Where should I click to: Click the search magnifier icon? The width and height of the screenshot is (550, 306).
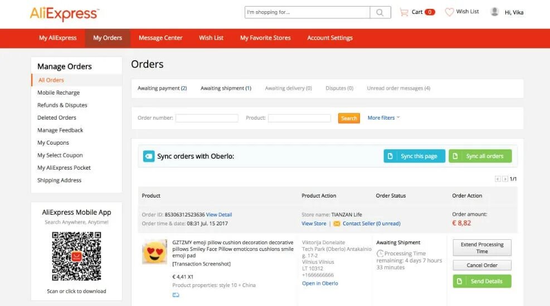pos(380,13)
